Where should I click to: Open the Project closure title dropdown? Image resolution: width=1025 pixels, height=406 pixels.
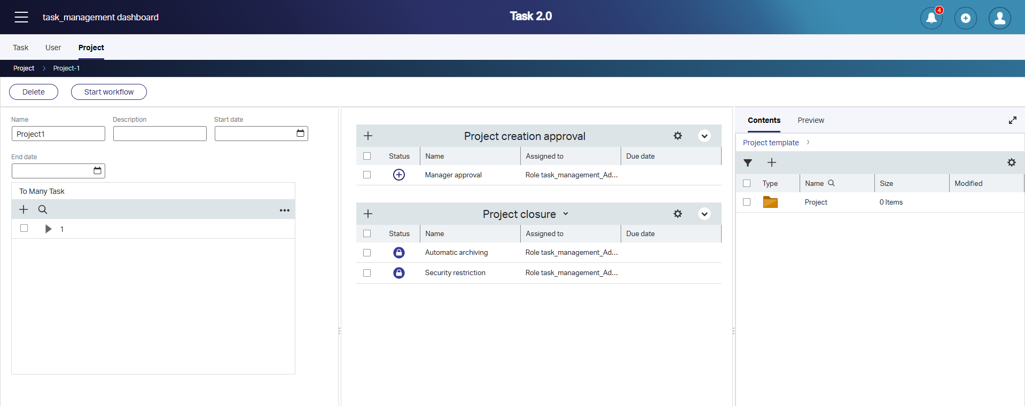[x=566, y=214]
